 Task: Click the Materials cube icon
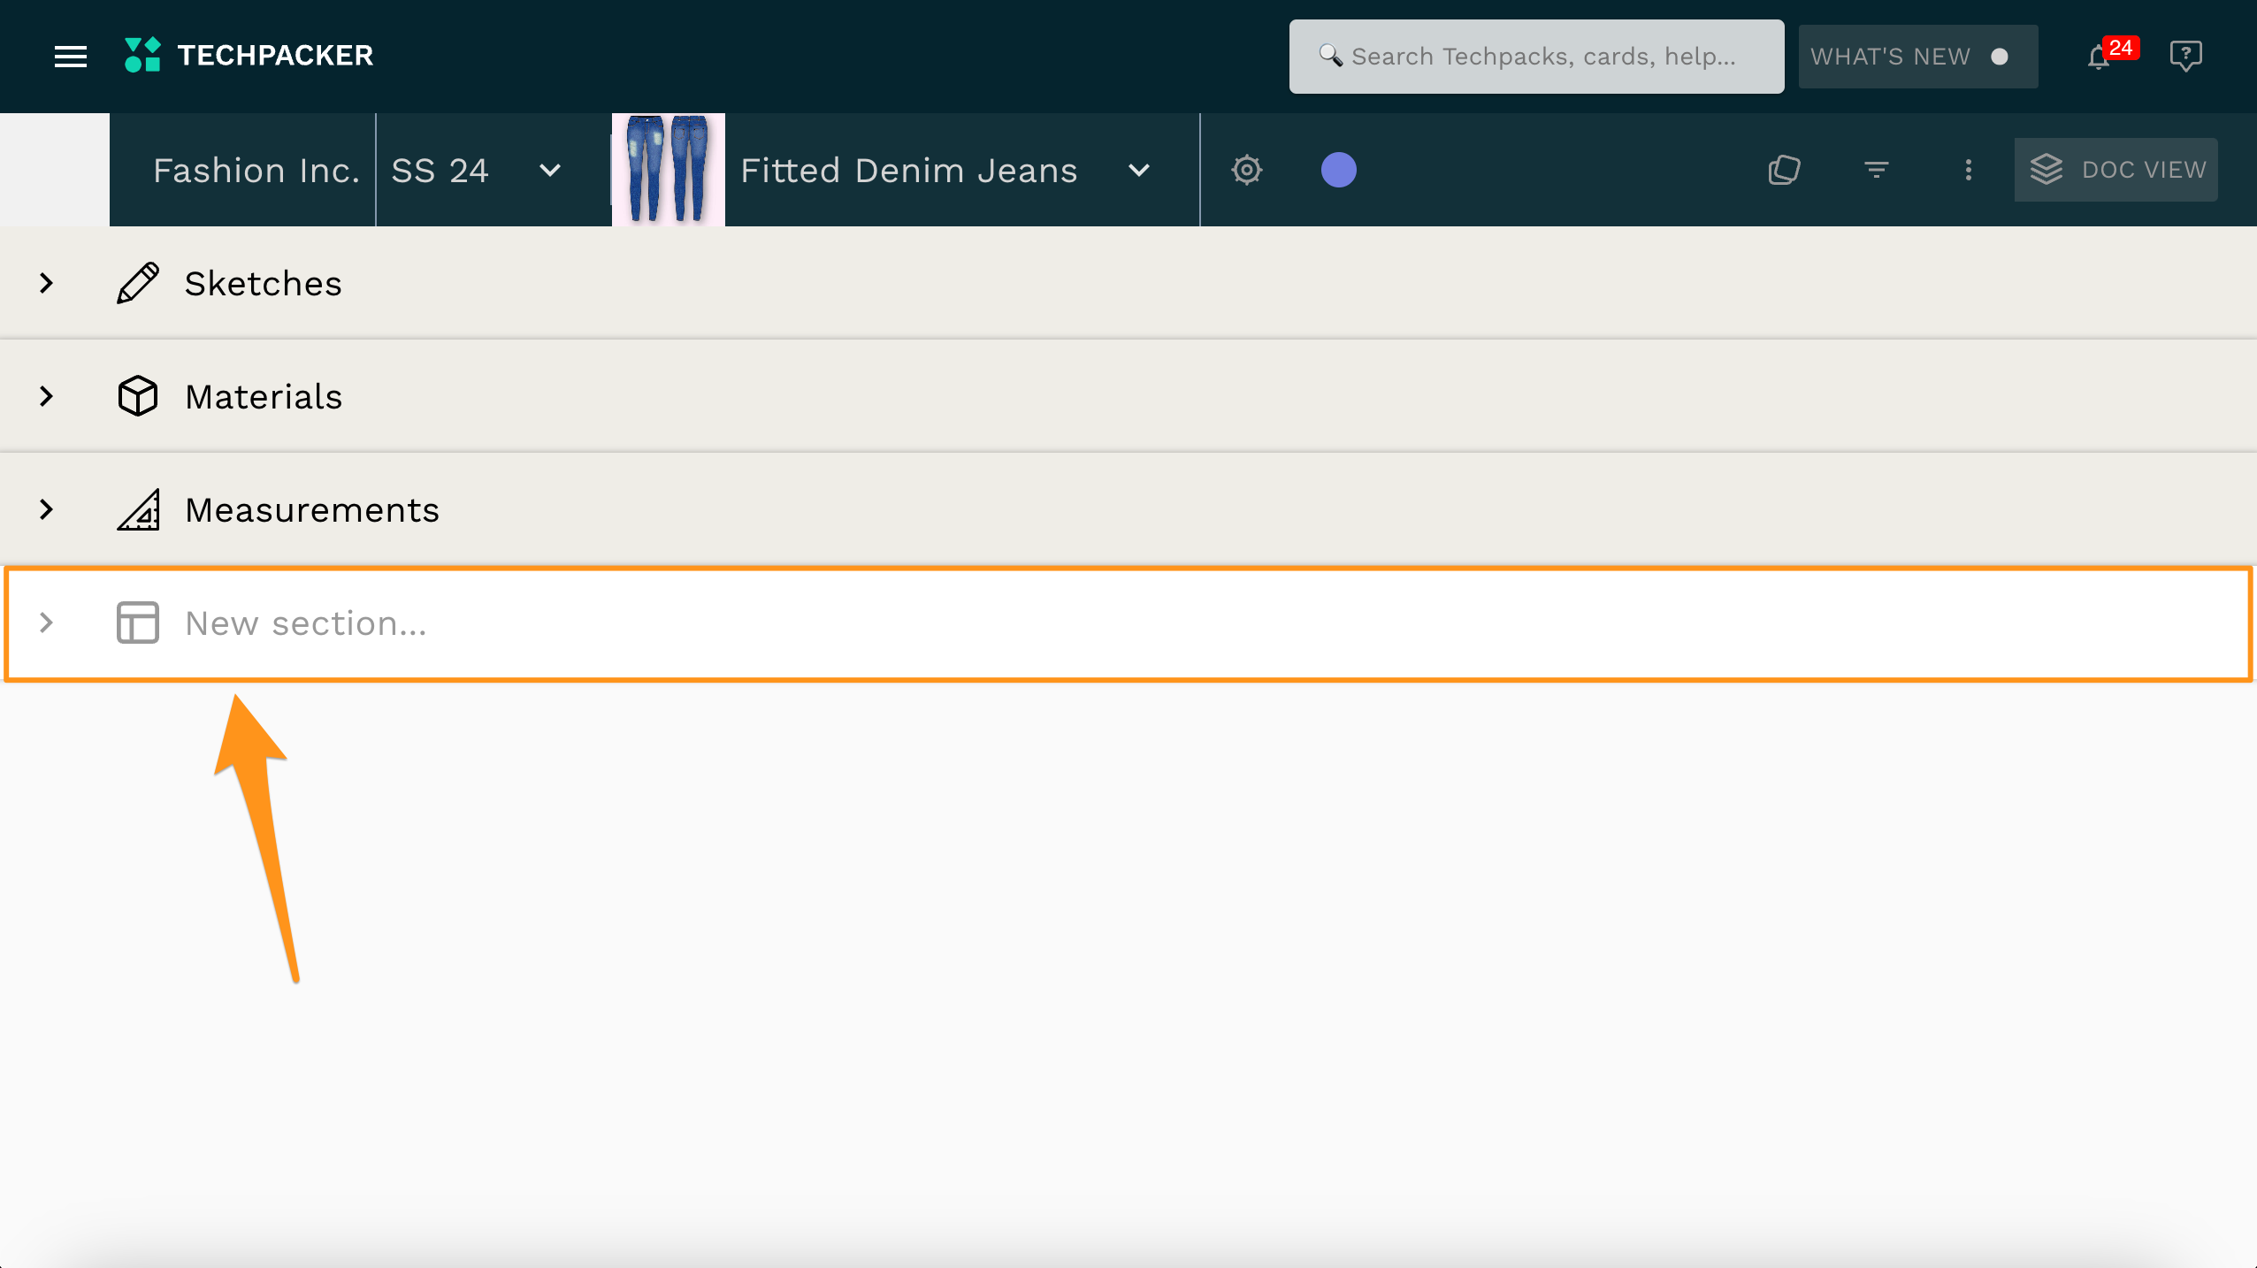point(137,396)
